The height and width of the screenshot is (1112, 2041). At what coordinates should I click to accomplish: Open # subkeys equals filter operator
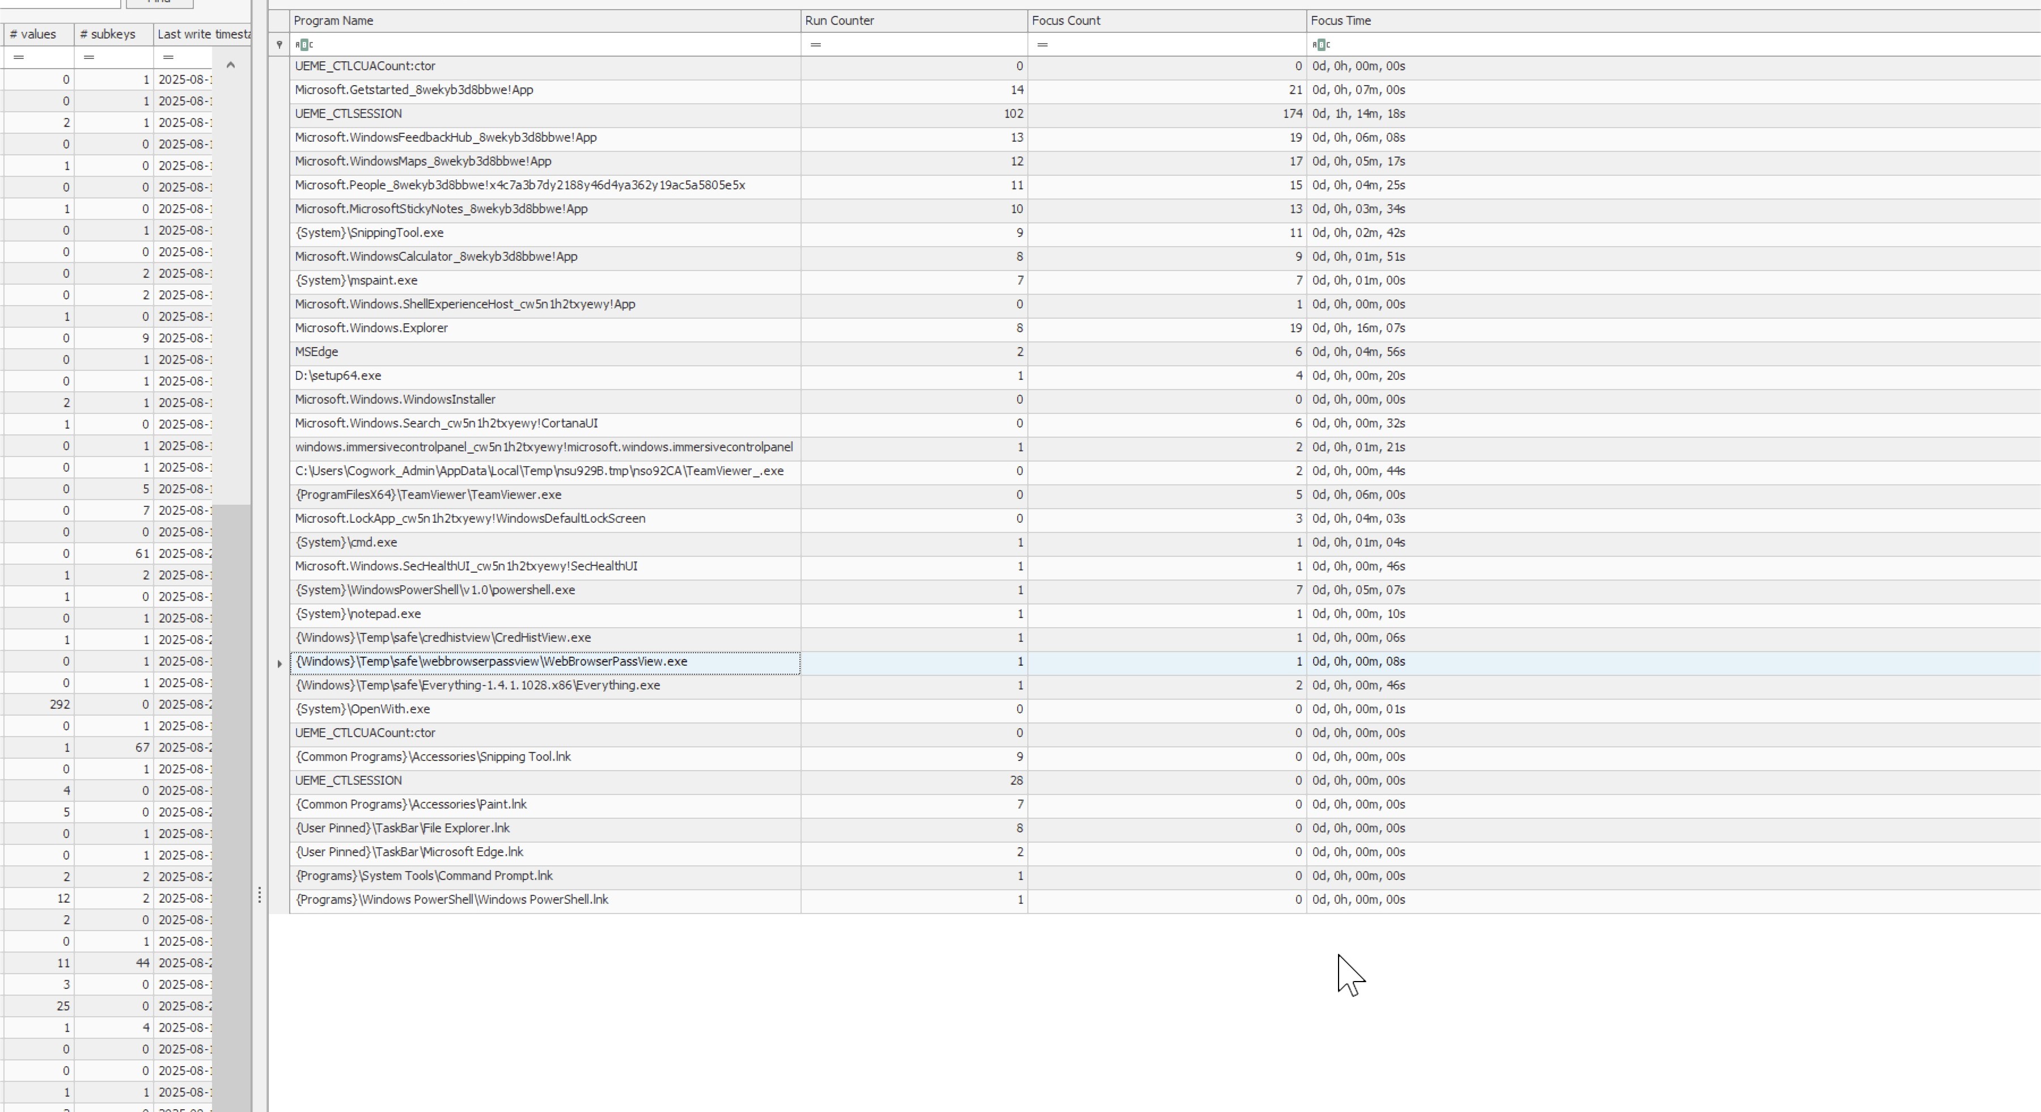click(x=89, y=57)
